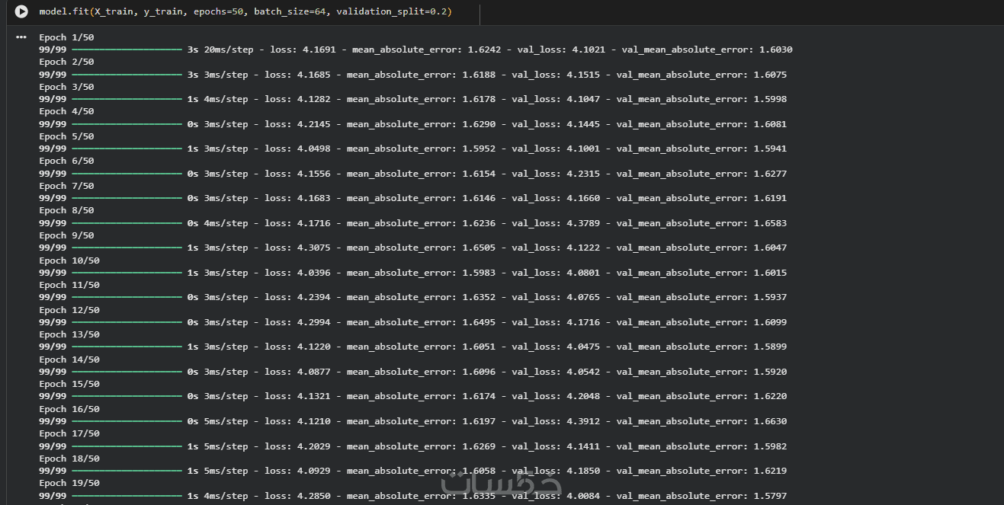Click the val_mean_absolute_error value 1.6630

coord(770,421)
